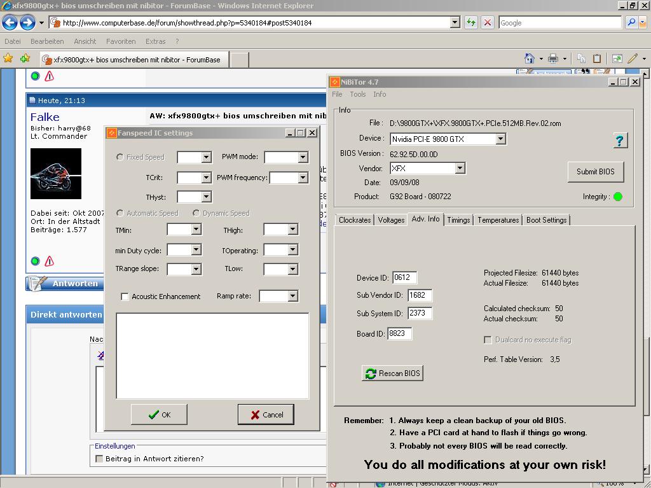Open the TOperating dropdown
This screenshot has width=651, height=488.
292,250
